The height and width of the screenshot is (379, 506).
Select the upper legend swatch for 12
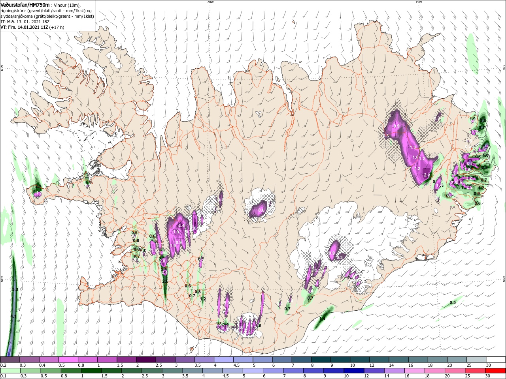[379, 360]
